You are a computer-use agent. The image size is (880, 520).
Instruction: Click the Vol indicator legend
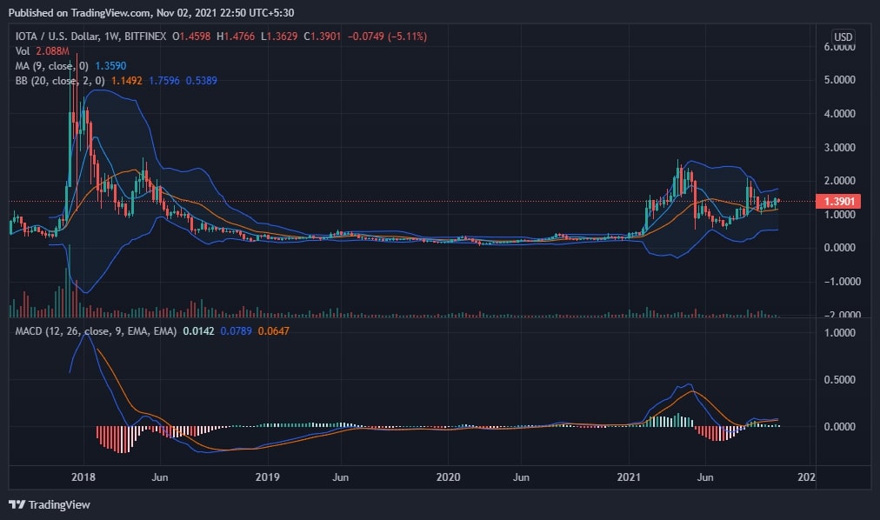tap(20, 50)
